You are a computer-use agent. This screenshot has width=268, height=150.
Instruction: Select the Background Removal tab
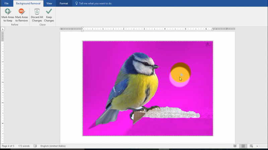click(28, 3)
